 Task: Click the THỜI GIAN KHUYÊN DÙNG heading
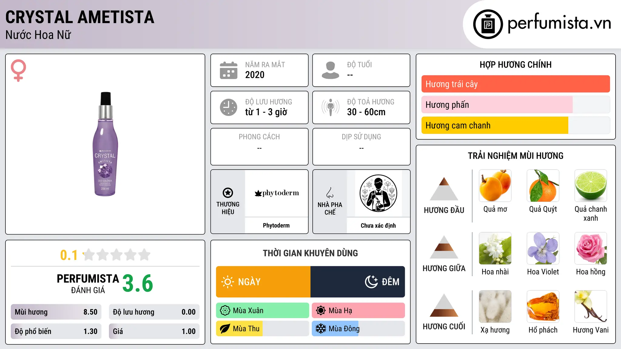310,253
